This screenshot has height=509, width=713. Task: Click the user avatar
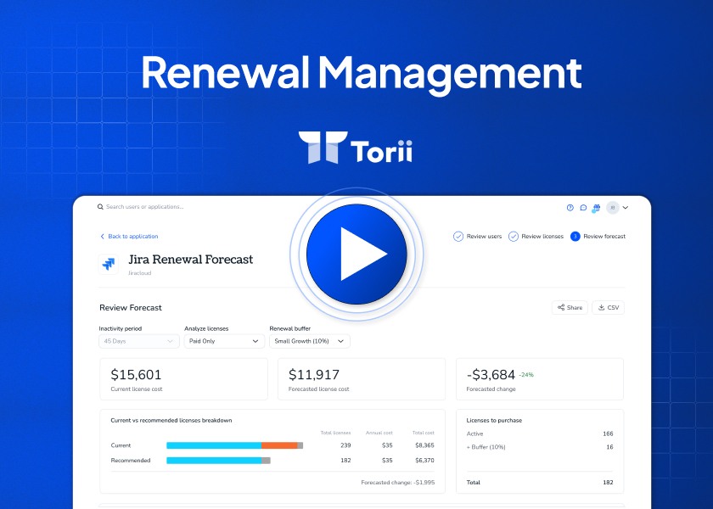click(613, 208)
